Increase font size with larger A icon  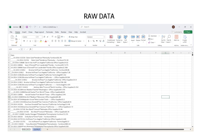coord(45,37)
